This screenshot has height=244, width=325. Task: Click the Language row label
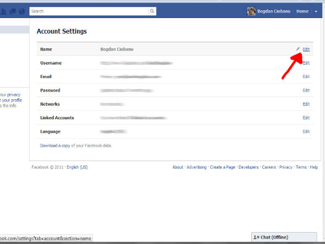tap(50, 132)
